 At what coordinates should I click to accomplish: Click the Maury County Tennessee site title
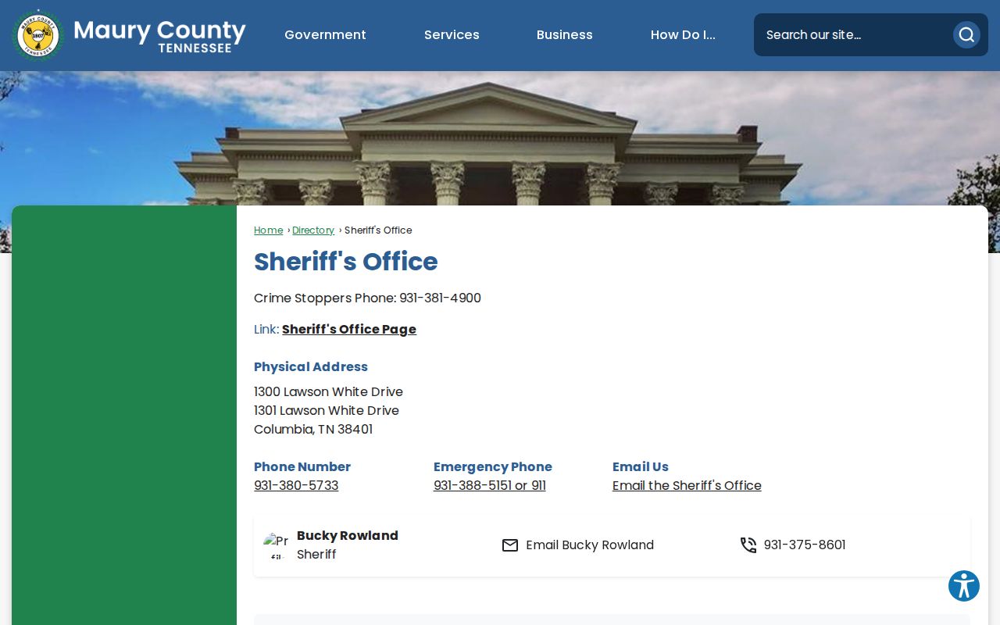(159, 35)
